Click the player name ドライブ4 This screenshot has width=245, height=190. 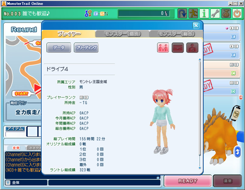click(x=57, y=69)
